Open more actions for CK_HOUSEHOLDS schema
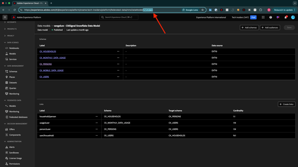 pos(118,52)
